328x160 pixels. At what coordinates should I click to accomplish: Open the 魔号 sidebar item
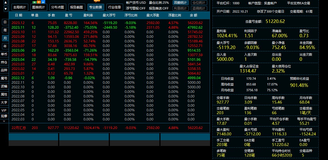point(4,78)
